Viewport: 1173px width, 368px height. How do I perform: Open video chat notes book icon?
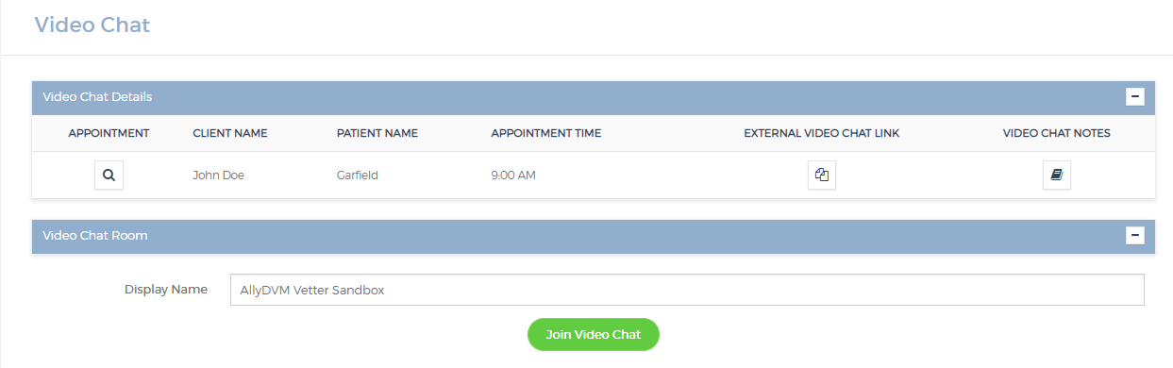tap(1057, 176)
